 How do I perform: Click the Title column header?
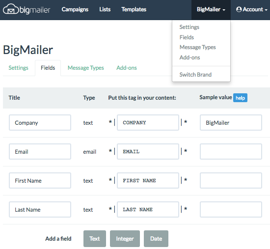(x=14, y=98)
